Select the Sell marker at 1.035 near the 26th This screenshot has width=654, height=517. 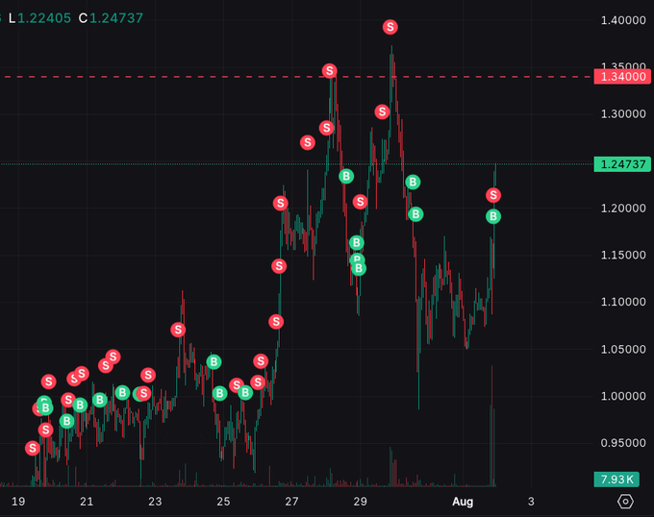point(261,361)
